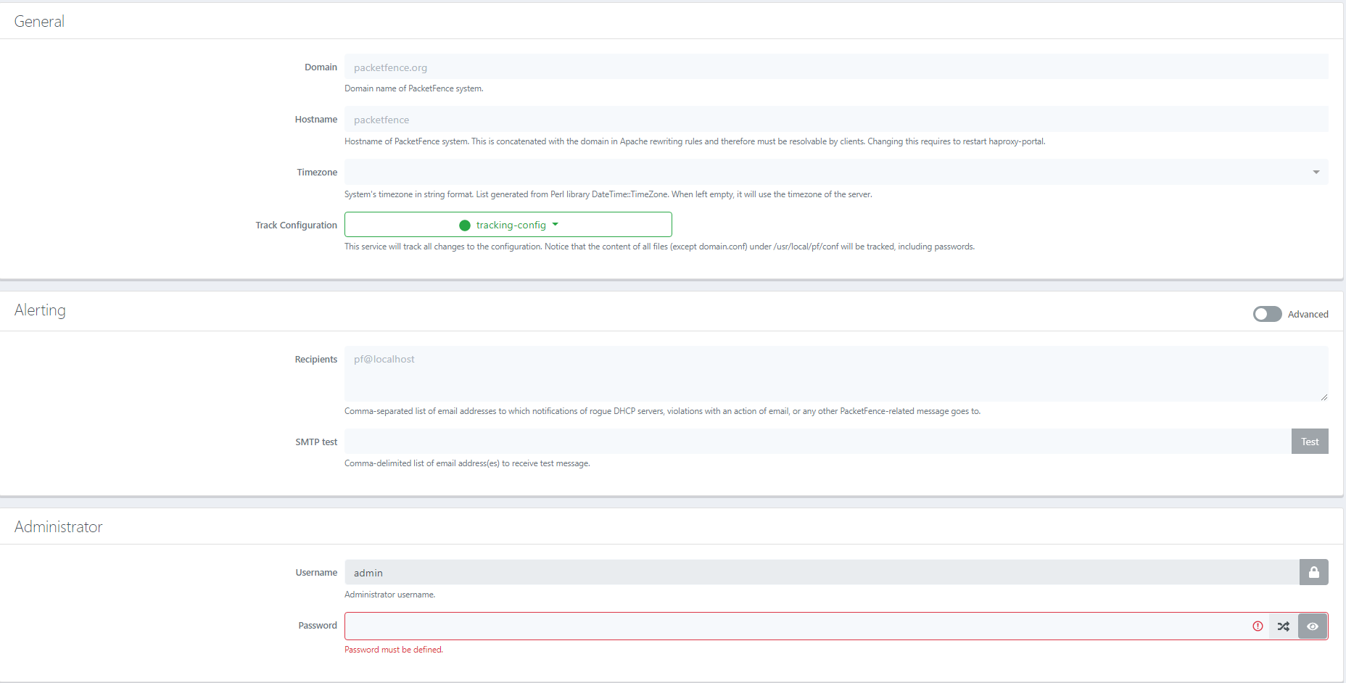Grab the Recipients textarea resize handle
Viewport: 1346px width, 683px height.
click(1324, 397)
